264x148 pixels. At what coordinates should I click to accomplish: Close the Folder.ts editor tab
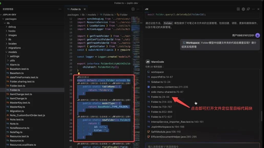85,9
